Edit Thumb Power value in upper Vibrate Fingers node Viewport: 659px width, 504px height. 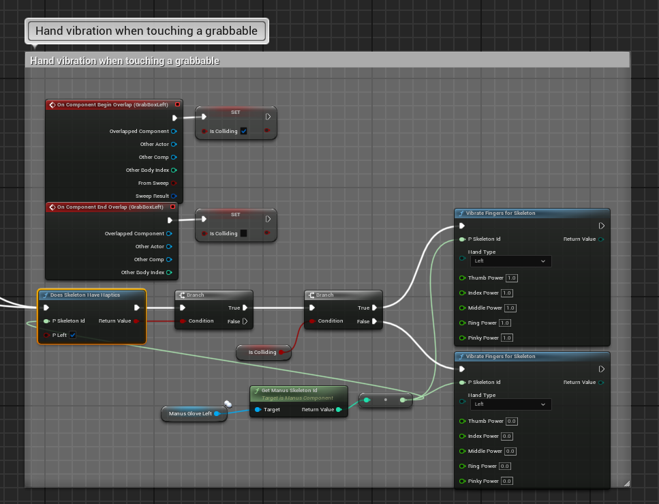point(512,278)
